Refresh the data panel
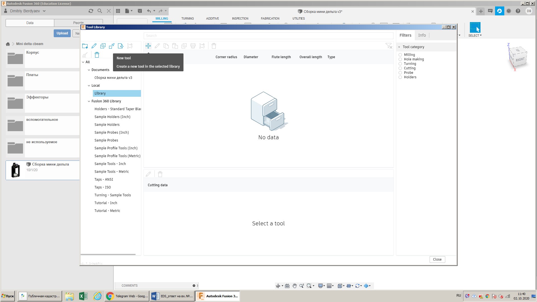This screenshot has width=537, height=302. (x=91, y=11)
